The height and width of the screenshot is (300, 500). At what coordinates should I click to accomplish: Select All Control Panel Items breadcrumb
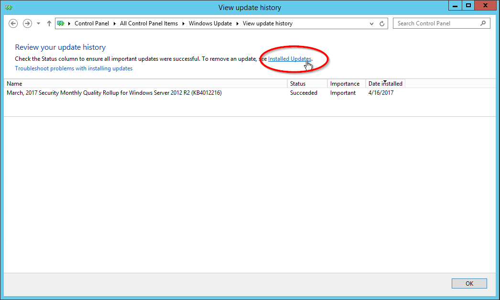tap(149, 23)
